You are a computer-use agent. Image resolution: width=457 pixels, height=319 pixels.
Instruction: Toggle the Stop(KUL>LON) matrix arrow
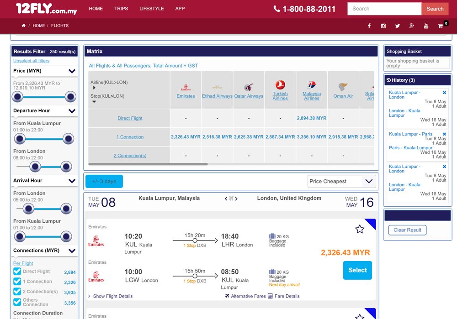pos(94,102)
